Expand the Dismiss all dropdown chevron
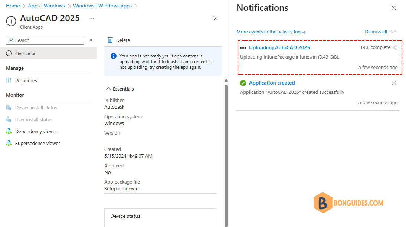The width and height of the screenshot is (406, 227). tap(393, 32)
